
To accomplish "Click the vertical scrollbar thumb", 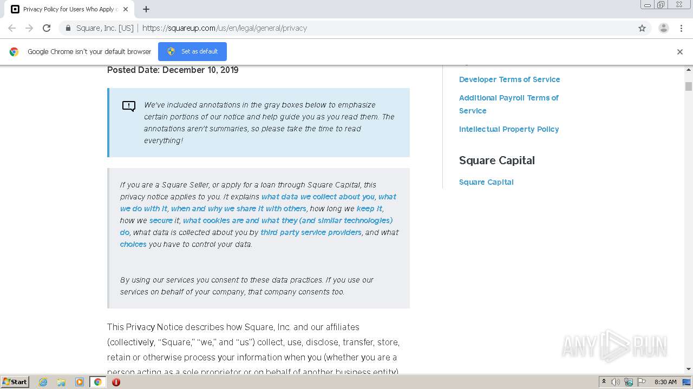I will click(x=689, y=86).
